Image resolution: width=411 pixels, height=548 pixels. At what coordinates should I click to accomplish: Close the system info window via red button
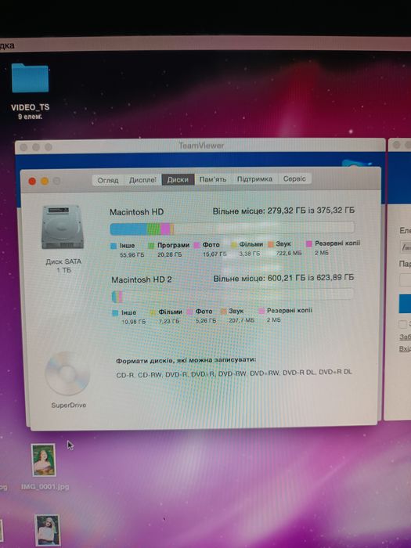pyautogui.click(x=32, y=181)
